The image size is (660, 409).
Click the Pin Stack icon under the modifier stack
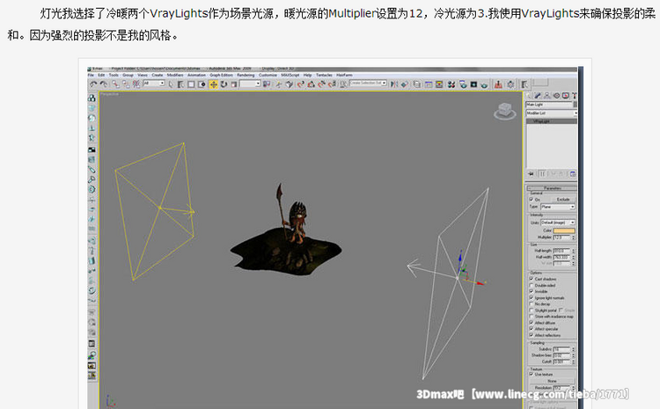[x=531, y=174]
